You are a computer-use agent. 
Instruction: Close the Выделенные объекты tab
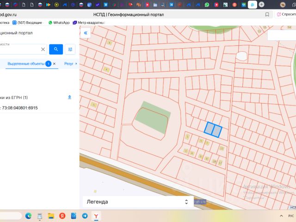[55, 64]
